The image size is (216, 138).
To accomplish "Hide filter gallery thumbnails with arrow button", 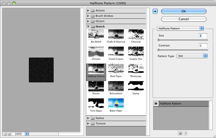I will point(155,11).
